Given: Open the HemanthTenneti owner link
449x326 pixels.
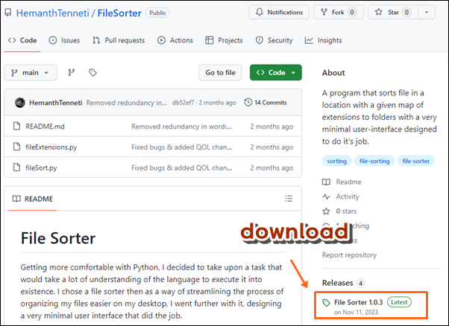Looking at the screenshot, I should click(53, 13).
